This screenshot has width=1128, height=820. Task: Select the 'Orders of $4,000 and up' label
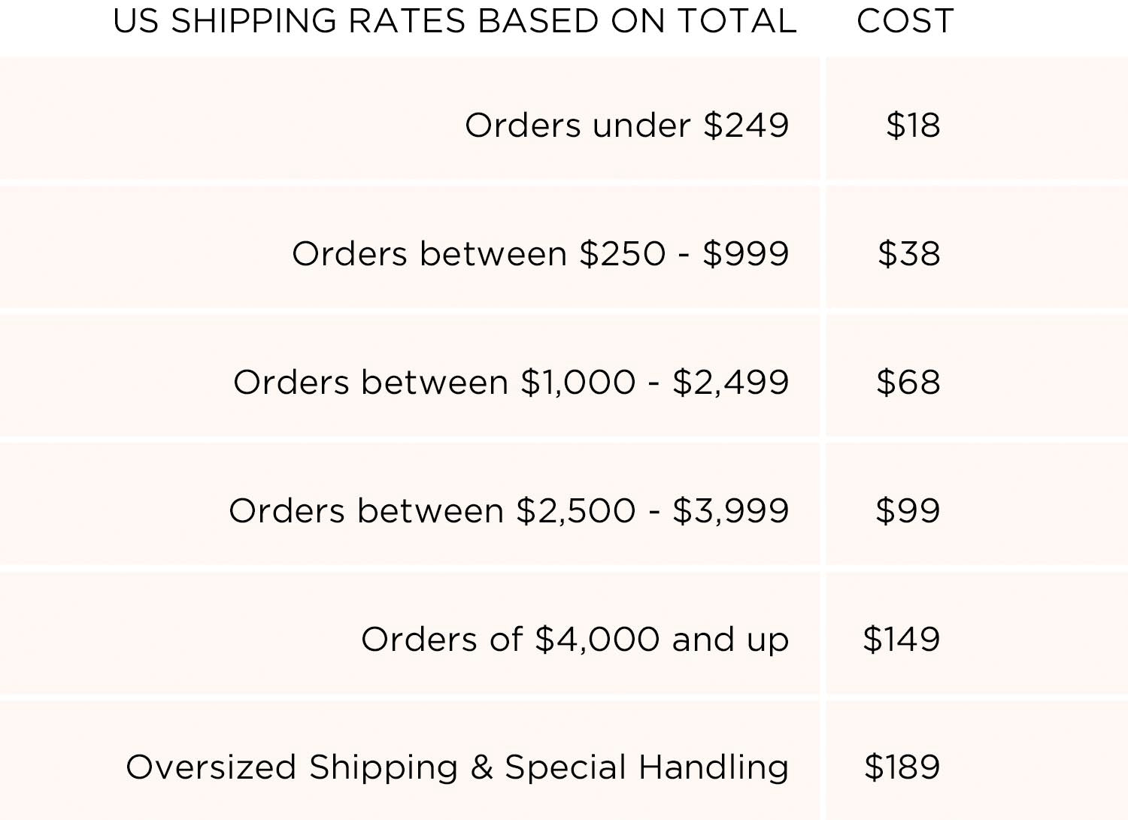click(x=575, y=639)
